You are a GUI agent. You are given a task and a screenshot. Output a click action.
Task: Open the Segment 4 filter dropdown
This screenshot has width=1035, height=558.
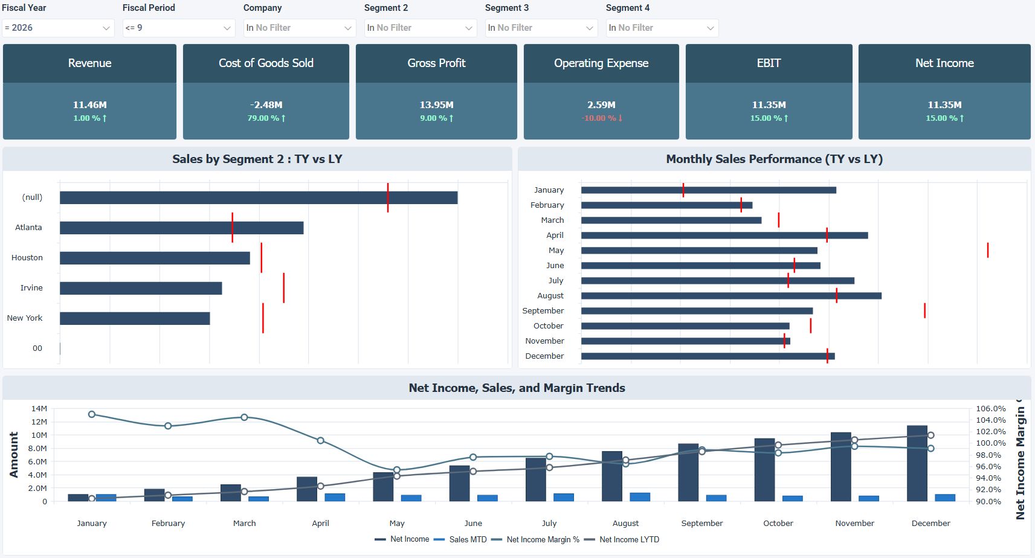point(662,28)
